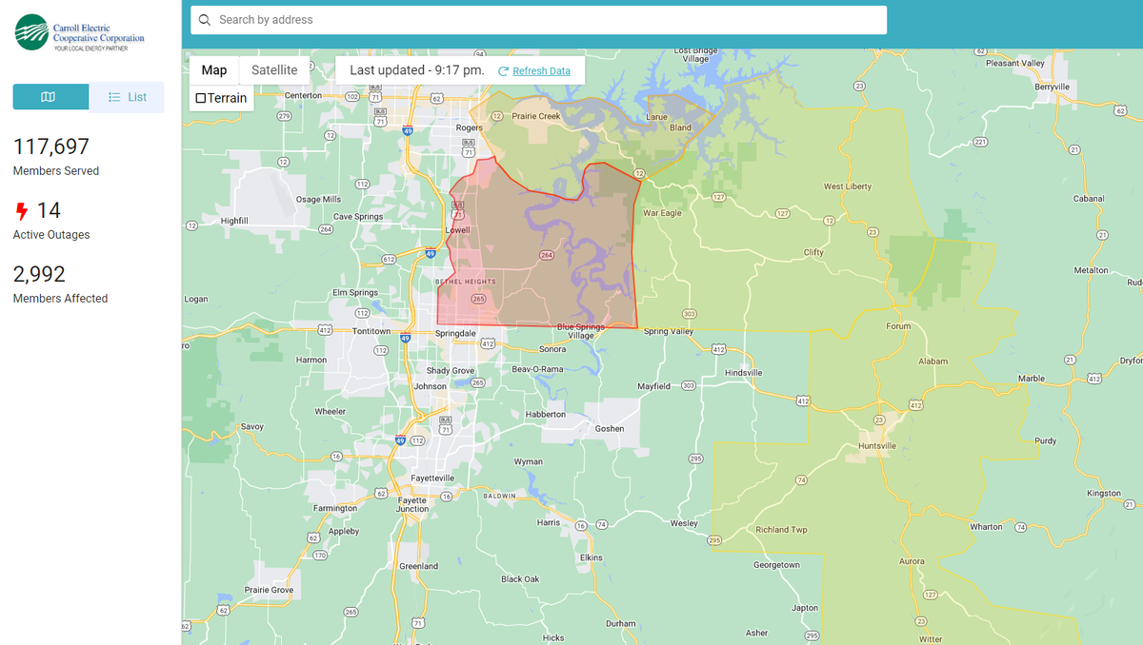Image resolution: width=1143 pixels, height=645 pixels.
Task: Click the West Liberty map label
Action: tap(848, 186)
